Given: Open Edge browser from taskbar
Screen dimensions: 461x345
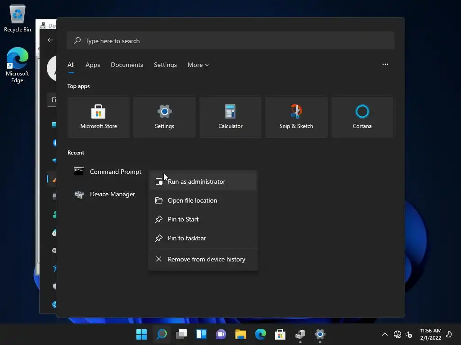Looking at the screenshot, I should coord(261,334).
